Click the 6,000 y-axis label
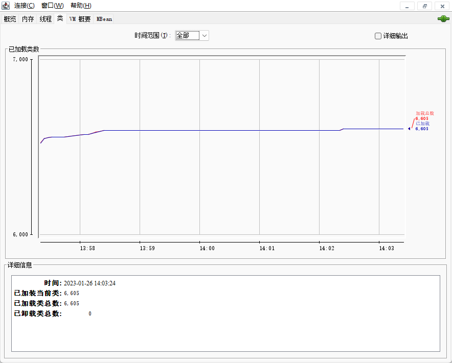 coord(20,234)
